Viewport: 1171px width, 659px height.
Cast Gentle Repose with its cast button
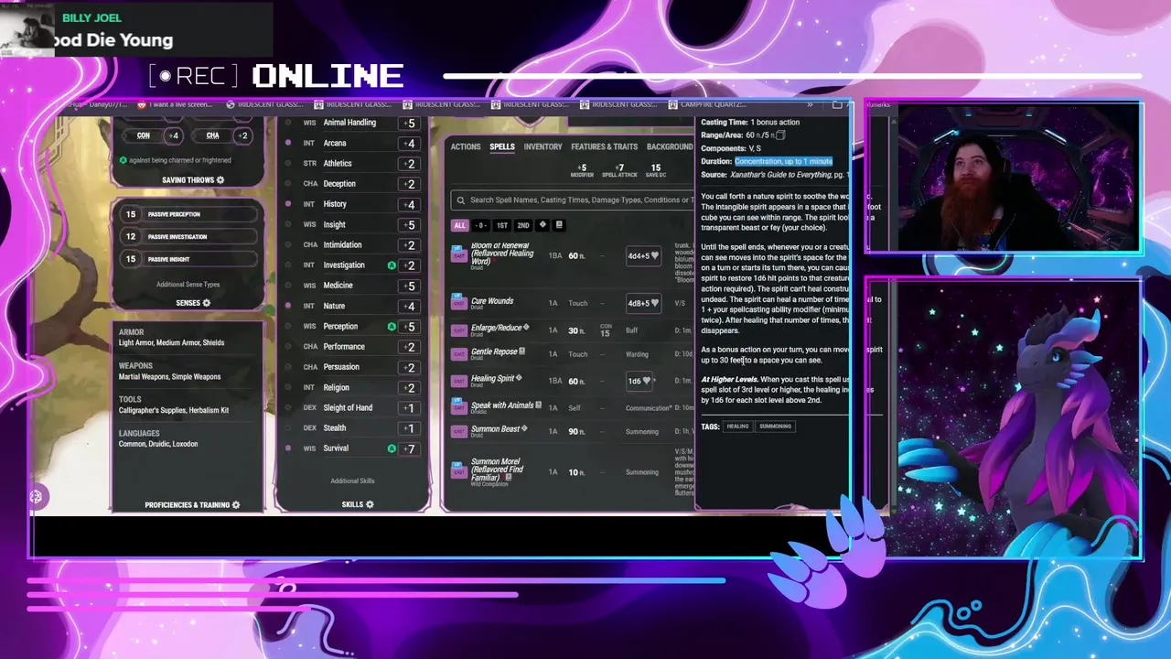pyautogui.click(x=459, y=354)
